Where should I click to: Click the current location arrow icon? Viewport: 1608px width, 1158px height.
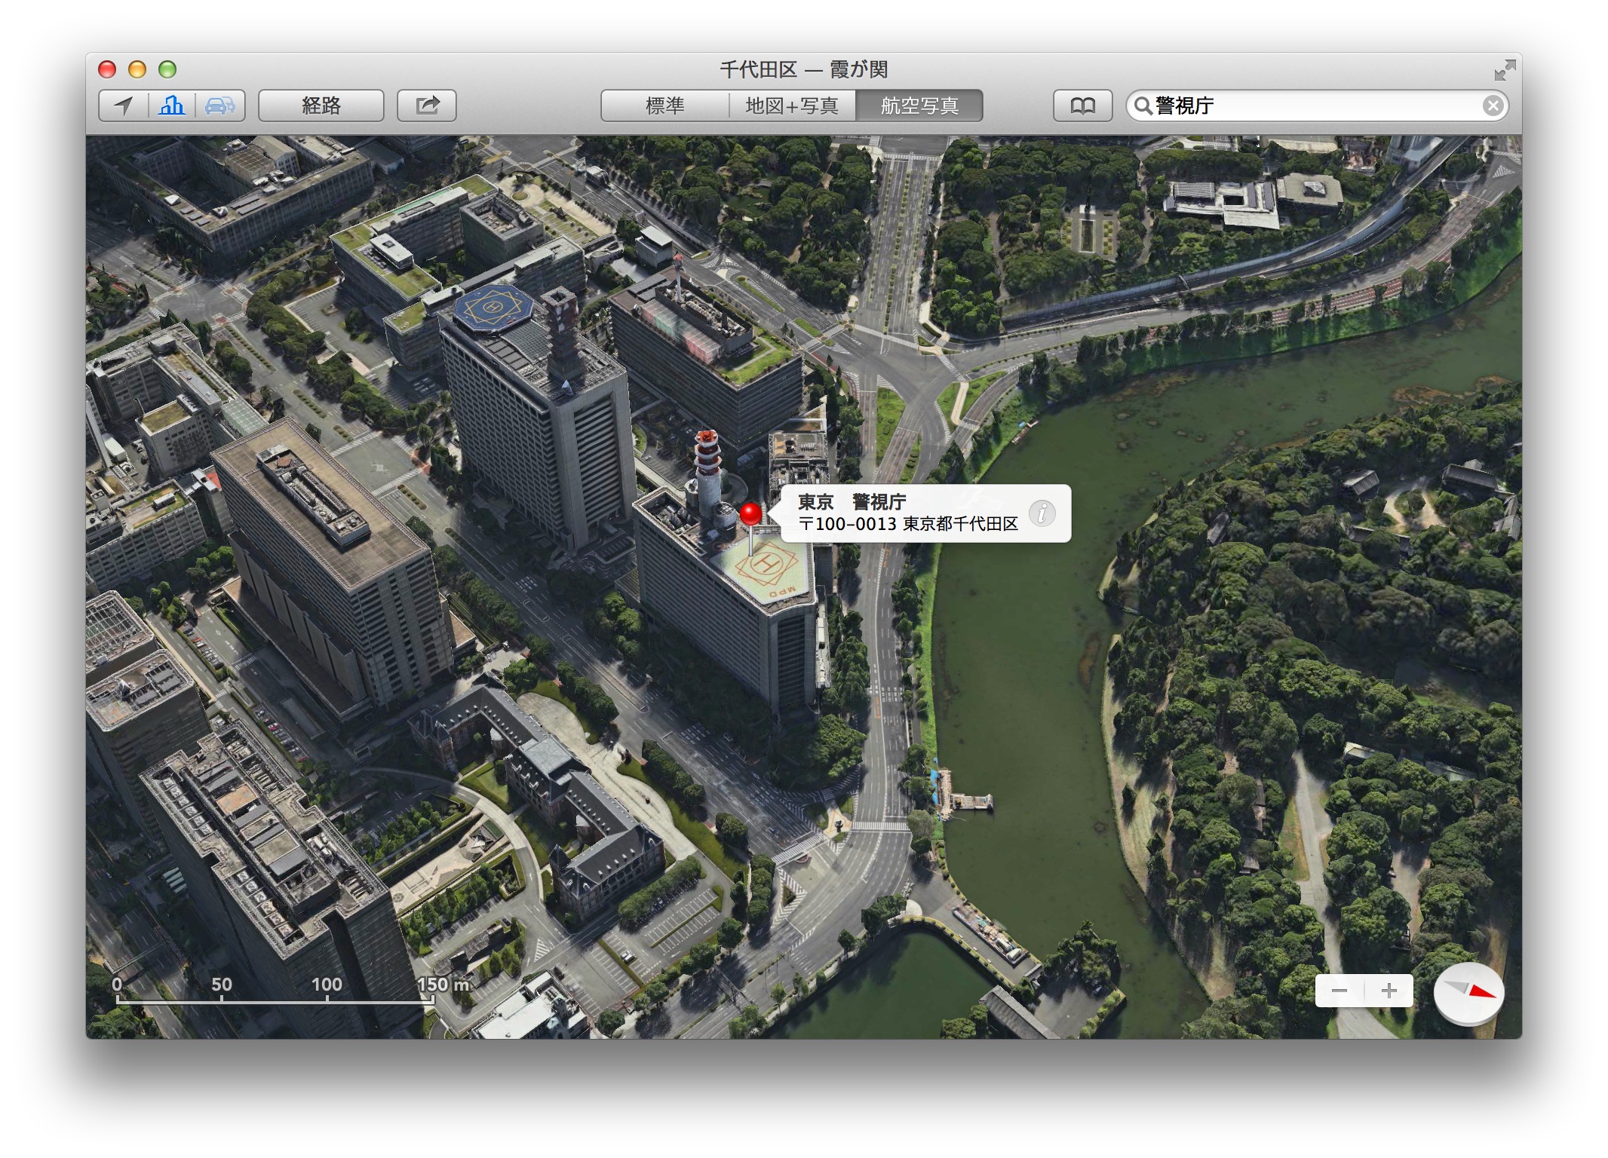pos(124,106)
